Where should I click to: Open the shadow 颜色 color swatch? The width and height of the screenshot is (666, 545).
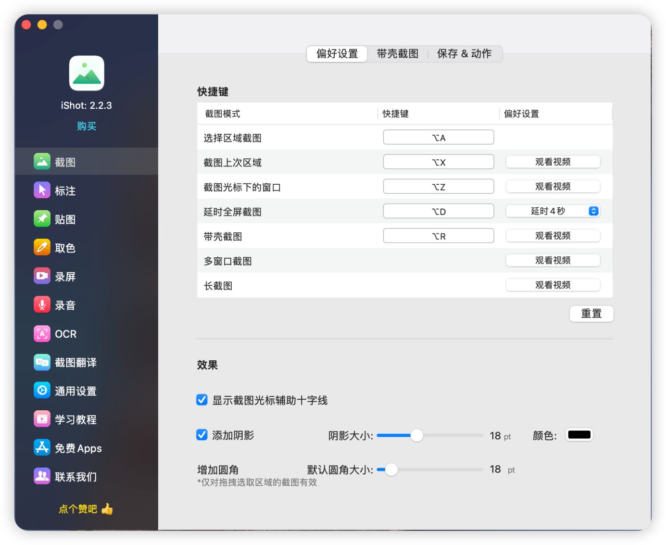click(579, 434)
